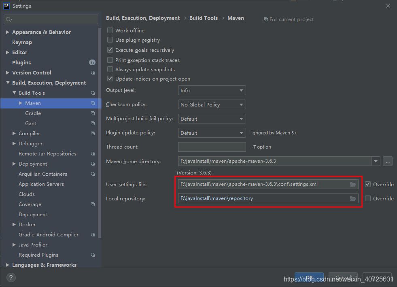Click the project-level icon next to Coverage
This screenshot has width=397, height=287.
coord(93,204)
